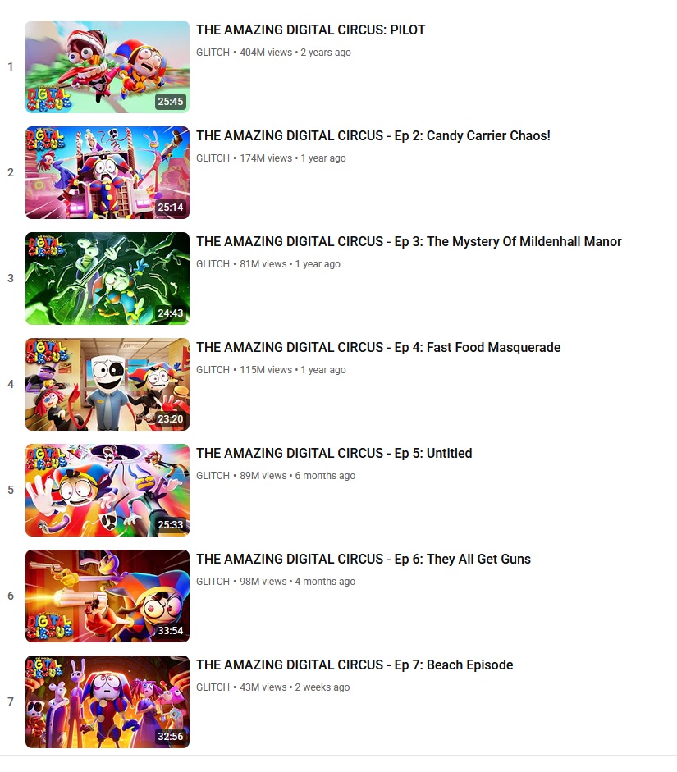Image resolution: width=677 pixels, height=772 pixels.
Task: Open the Fast Food Masquerade thumbnail
Action: click(107, 385)
